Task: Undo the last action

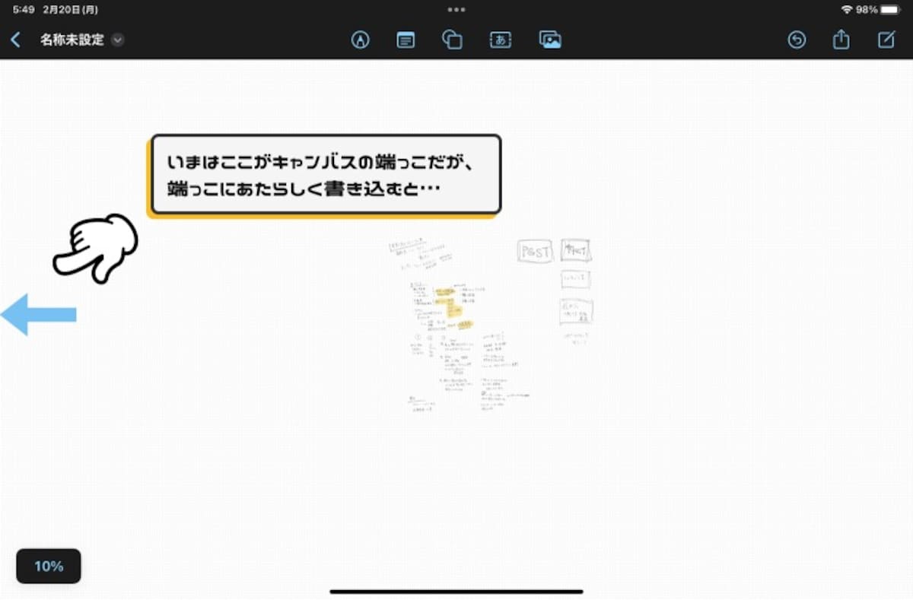Action: point(797,40)
